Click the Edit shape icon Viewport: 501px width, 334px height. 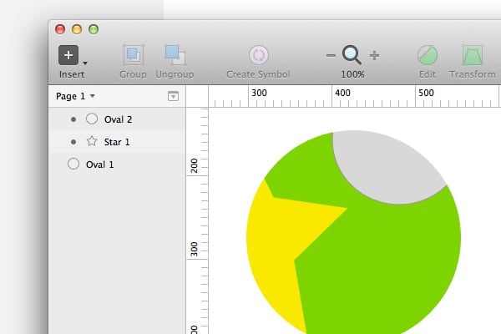(428, 55)
